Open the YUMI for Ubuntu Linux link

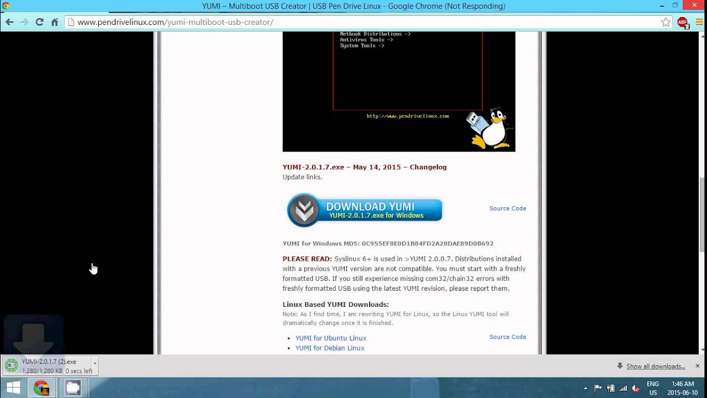click(331, 338)
